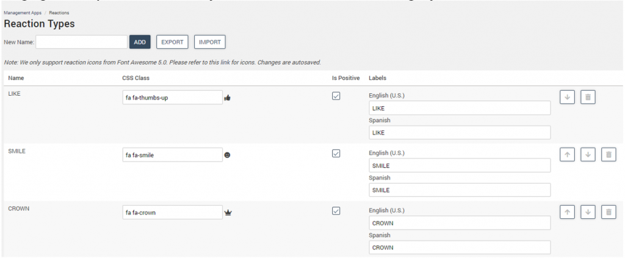The image size is (625, 258).
Task: Disable Is Positive for CROWN
Action: coord(336,211)
